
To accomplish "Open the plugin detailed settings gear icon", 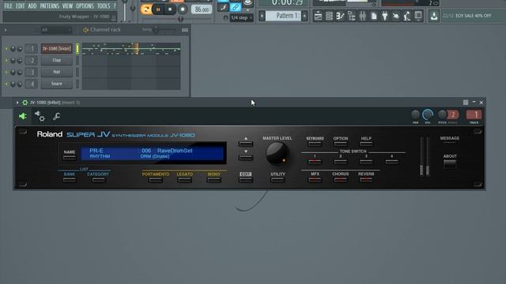I will click(x=40, y=116).
